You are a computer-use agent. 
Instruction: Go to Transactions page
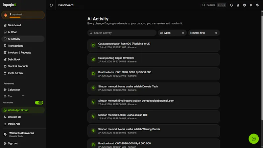(23, 46)
